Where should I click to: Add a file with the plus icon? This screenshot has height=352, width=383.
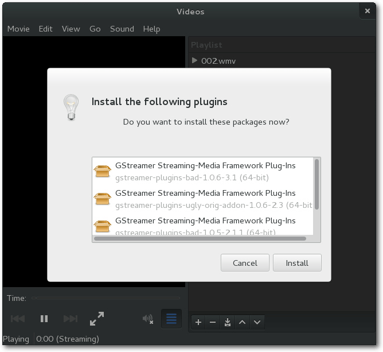click(198, 322)
